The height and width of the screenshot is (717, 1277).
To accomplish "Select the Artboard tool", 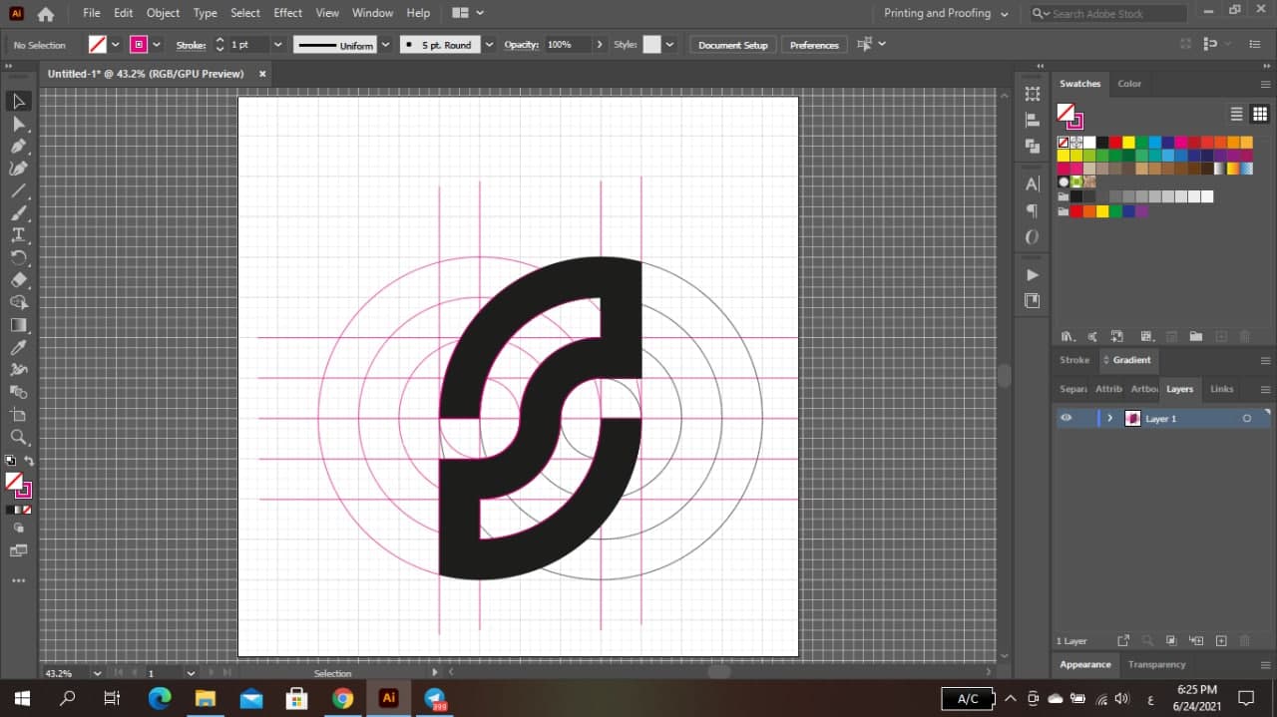I will coord(18,415).
